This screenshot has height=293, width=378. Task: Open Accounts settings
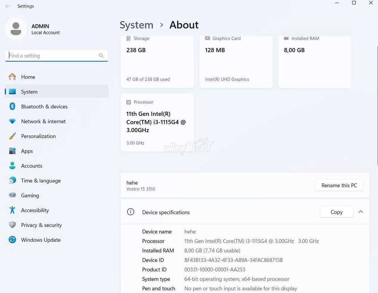point(56,166)
